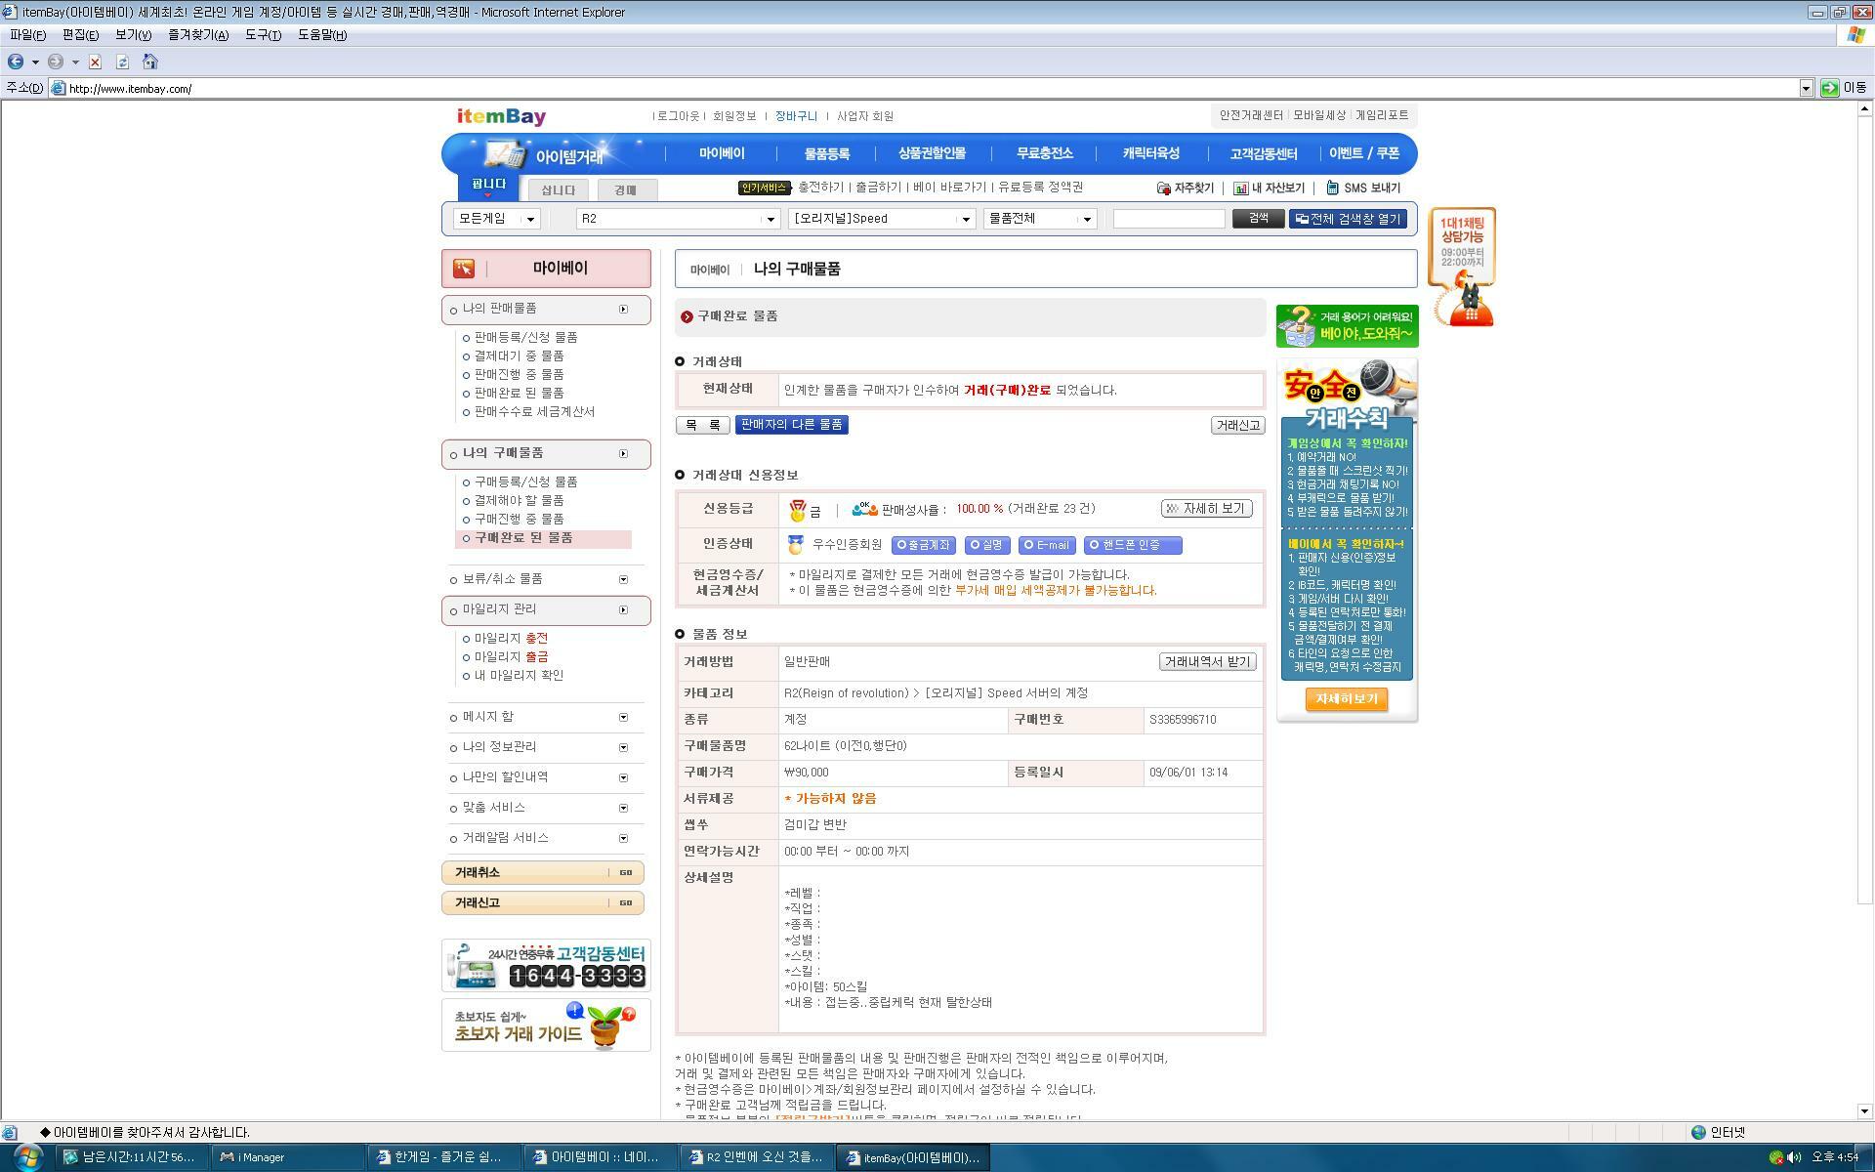Open 전체 검색창 열기 search icon
This screenshot has width=1875, height=1172.
coord(1302,219)
